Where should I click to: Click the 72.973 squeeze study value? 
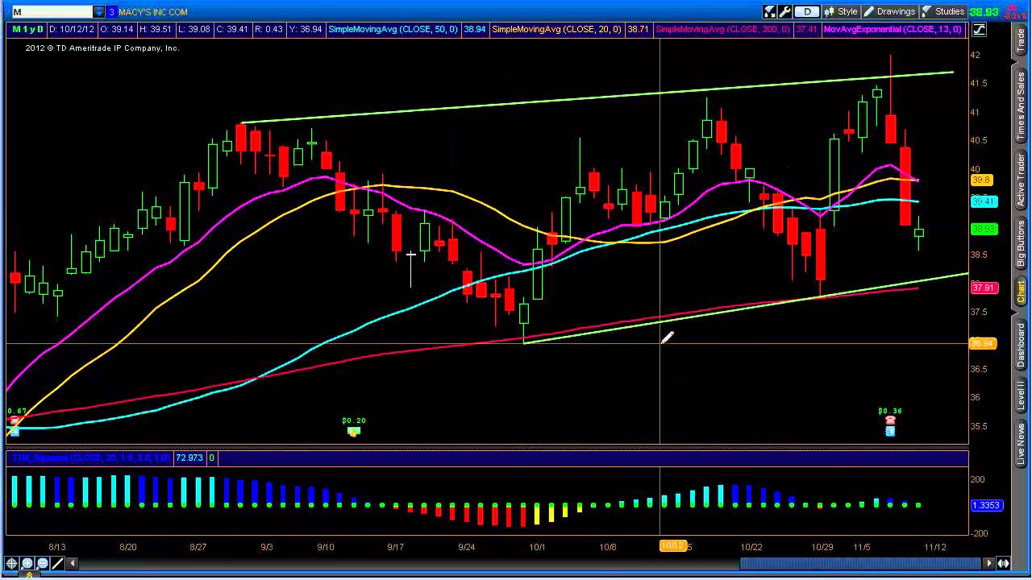coord(189,458)
